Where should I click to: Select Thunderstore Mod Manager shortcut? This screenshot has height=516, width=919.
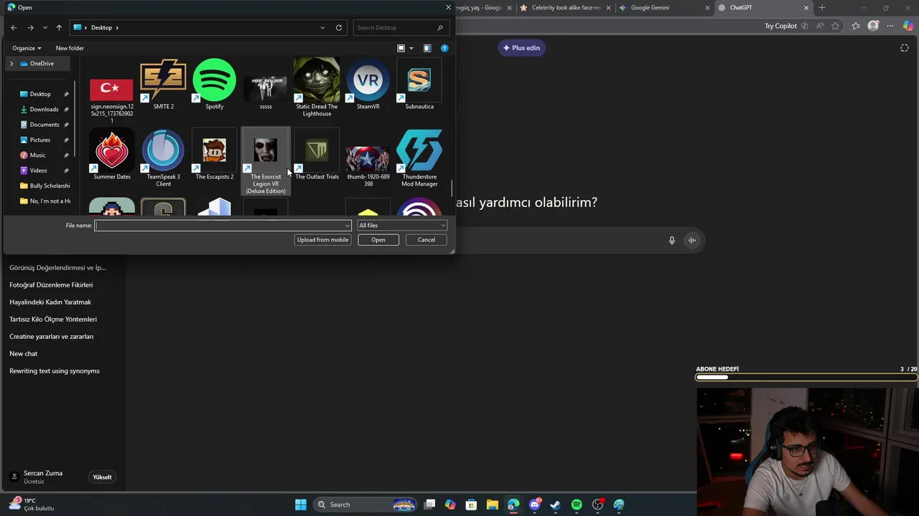(419, 158)
